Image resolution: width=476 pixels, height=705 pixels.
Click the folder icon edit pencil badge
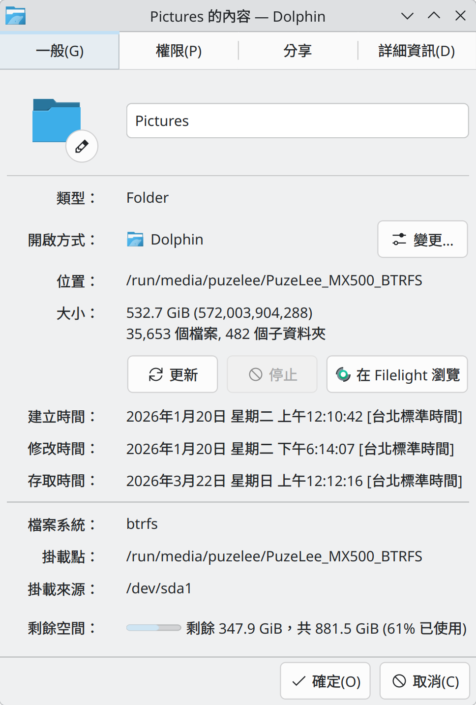coord(82,146)
